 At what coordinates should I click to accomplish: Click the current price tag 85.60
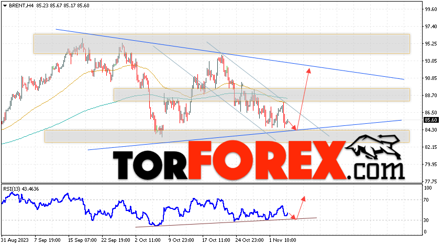tap(431, 120)
